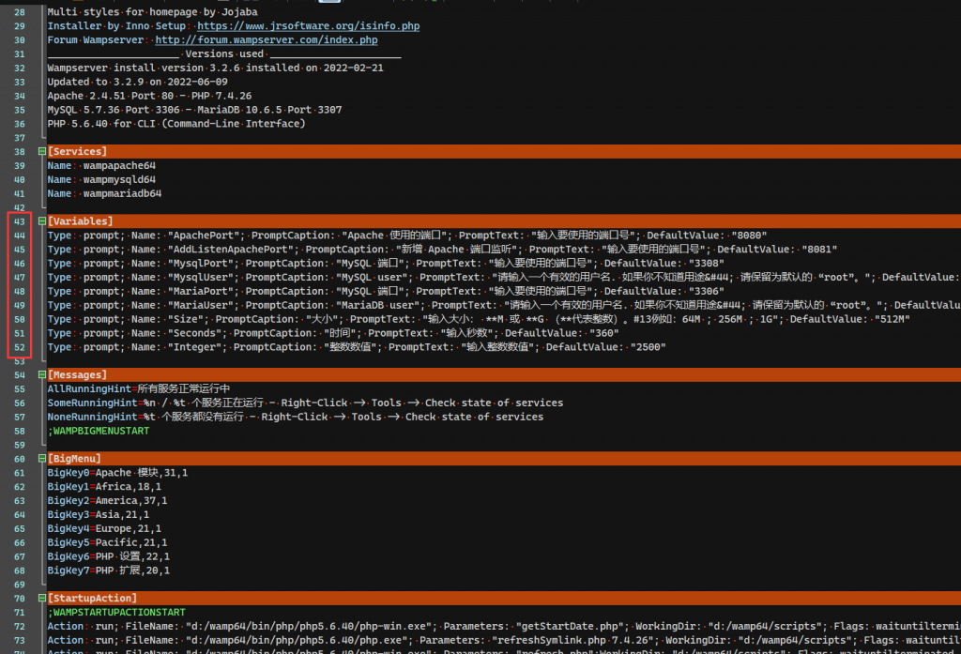Collapse the [Variables] section fold marker
The image size is (961, 654).
(x=41, y=221)
